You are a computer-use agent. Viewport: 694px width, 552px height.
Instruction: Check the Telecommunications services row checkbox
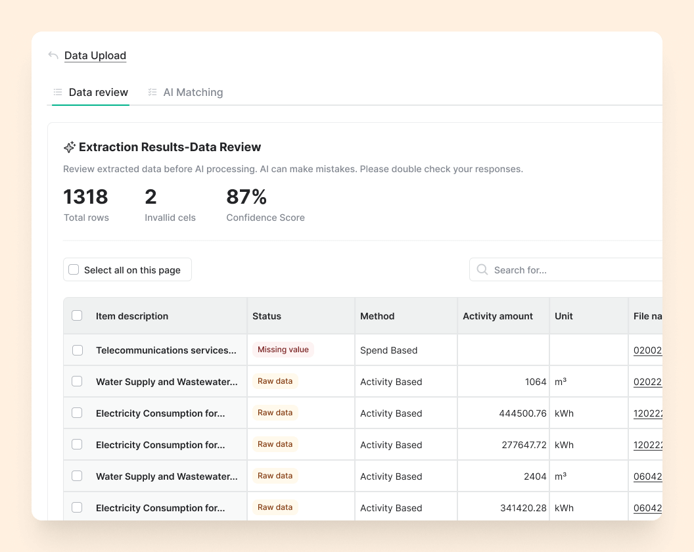[x=78, y=350]
